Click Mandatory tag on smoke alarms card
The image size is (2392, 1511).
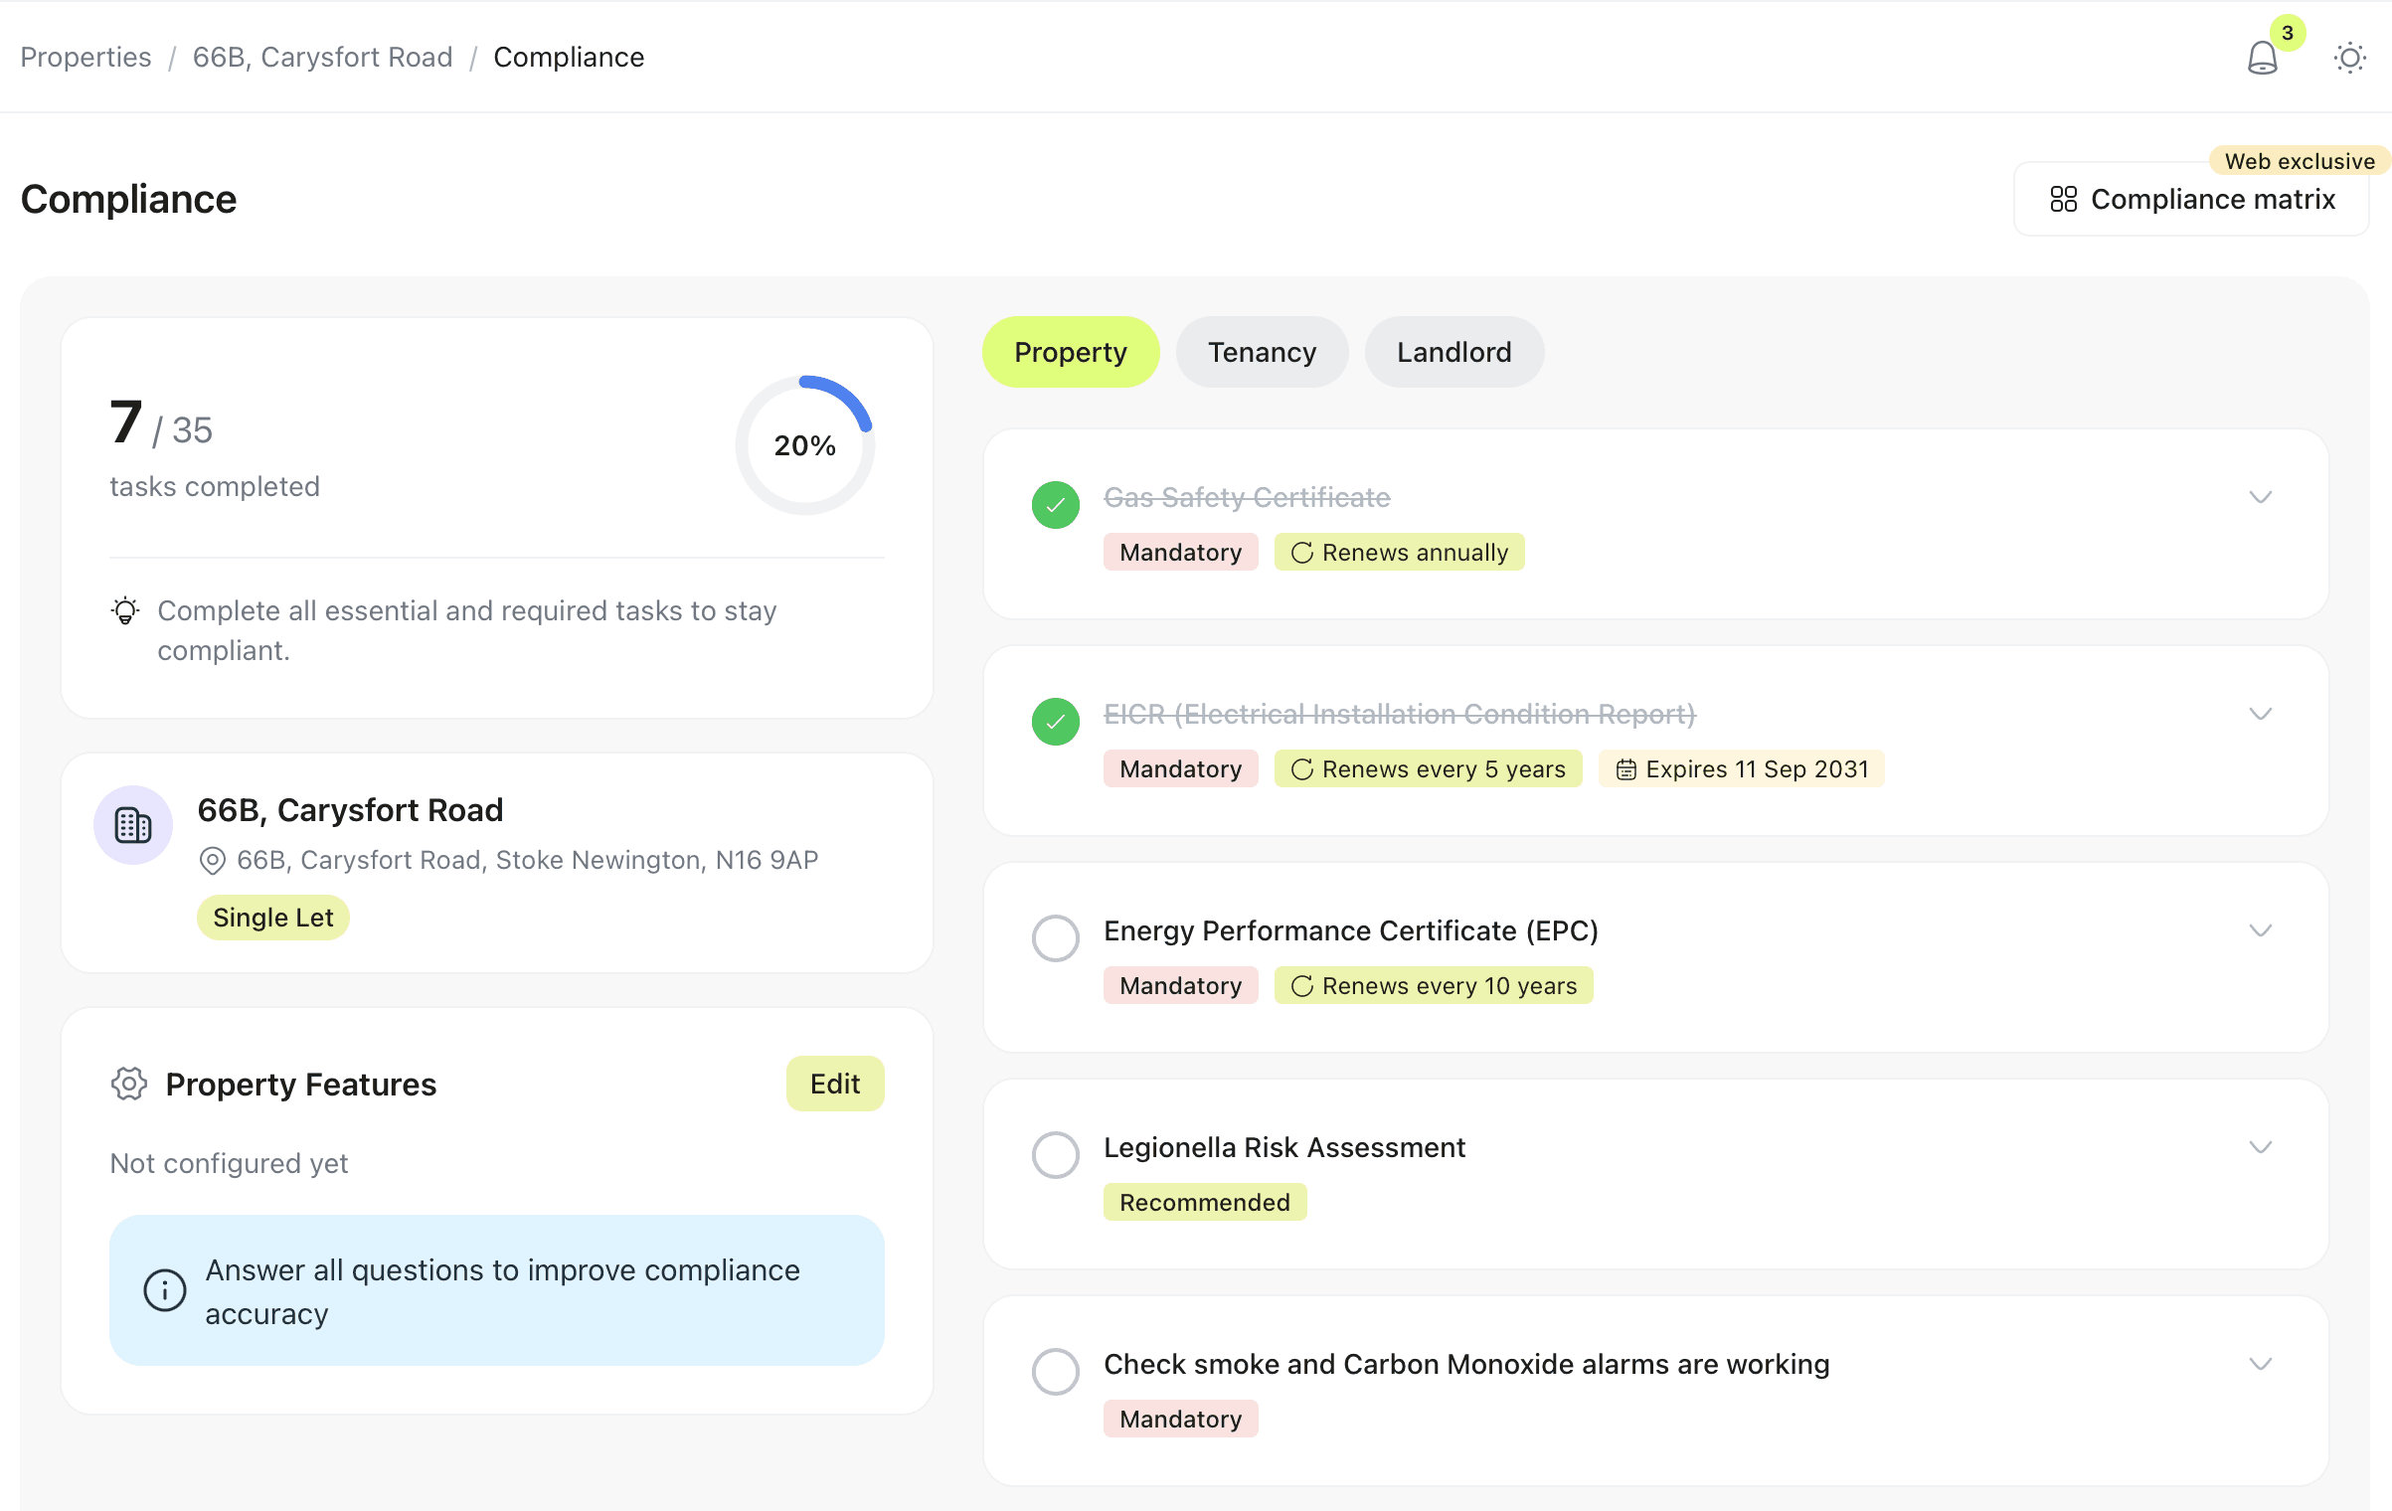[x=1180, y=1420]
